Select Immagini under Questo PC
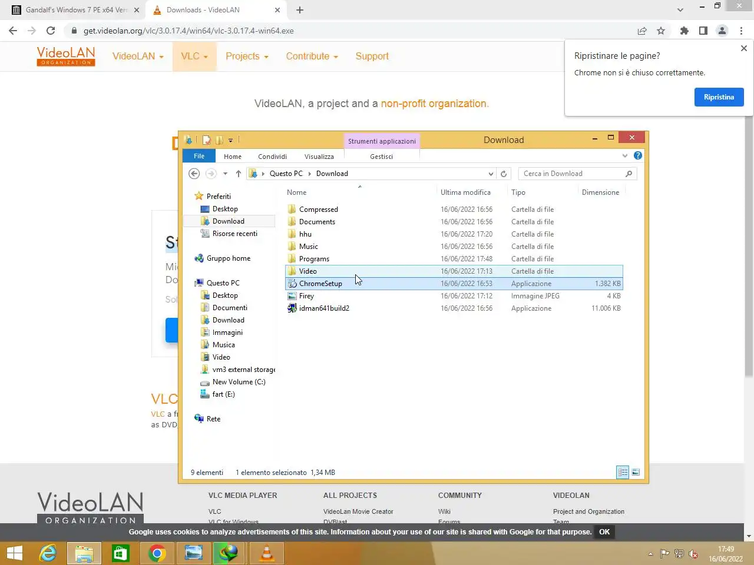754x565 pixels. point(227,333)
